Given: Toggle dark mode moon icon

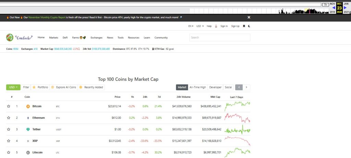Looking at the screenshot, I should [249, 26].
